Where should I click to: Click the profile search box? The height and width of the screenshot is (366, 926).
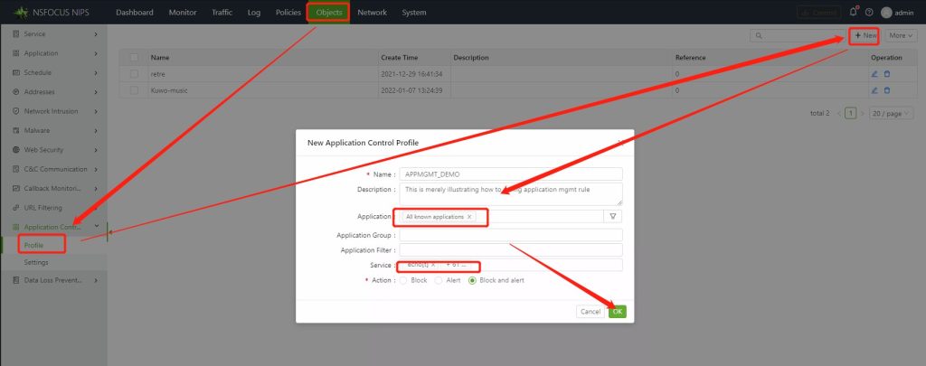coord(798,36)
